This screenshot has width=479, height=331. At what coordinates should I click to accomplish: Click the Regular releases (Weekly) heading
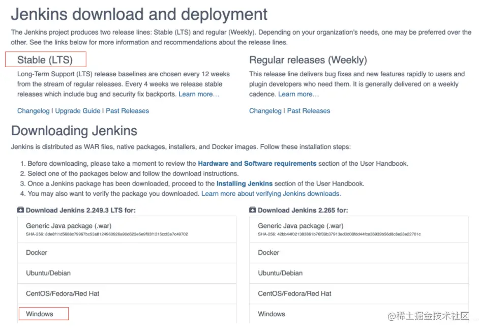(x=308, y=60)
